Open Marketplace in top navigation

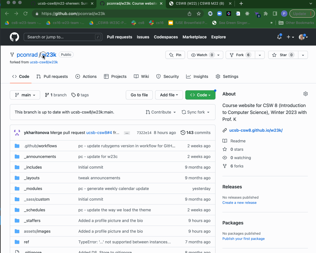[194, 37]
